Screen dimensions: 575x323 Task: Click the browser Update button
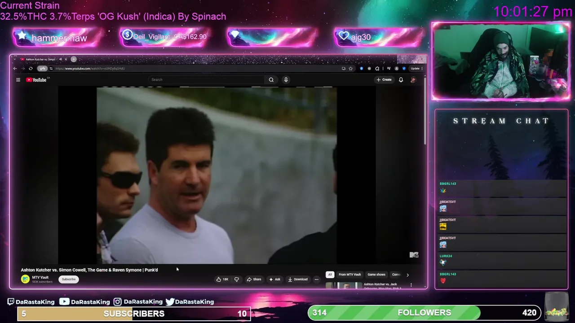pyautogui.click(x=415, y=69)
